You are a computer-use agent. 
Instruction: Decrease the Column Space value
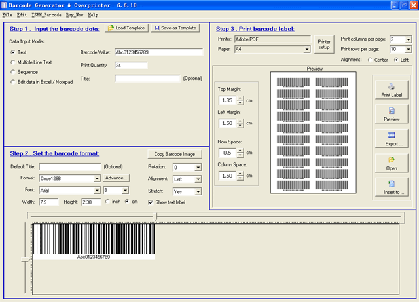click(x=240, y=178)
